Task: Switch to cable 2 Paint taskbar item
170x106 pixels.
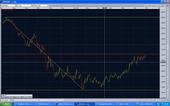Action: tap(125, 104)
